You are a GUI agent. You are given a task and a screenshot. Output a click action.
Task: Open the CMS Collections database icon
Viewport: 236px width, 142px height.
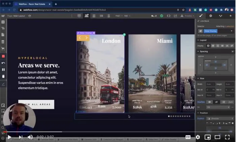pos(3,42)
